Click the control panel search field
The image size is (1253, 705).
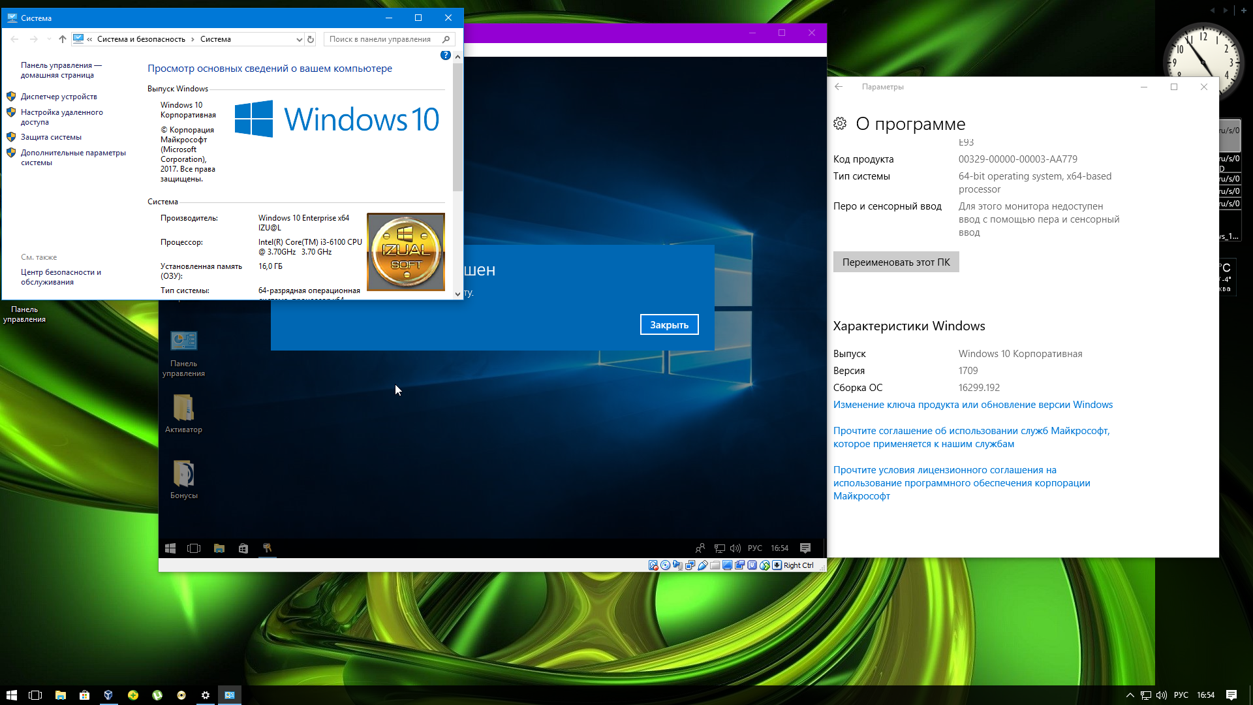coord(382,39)
